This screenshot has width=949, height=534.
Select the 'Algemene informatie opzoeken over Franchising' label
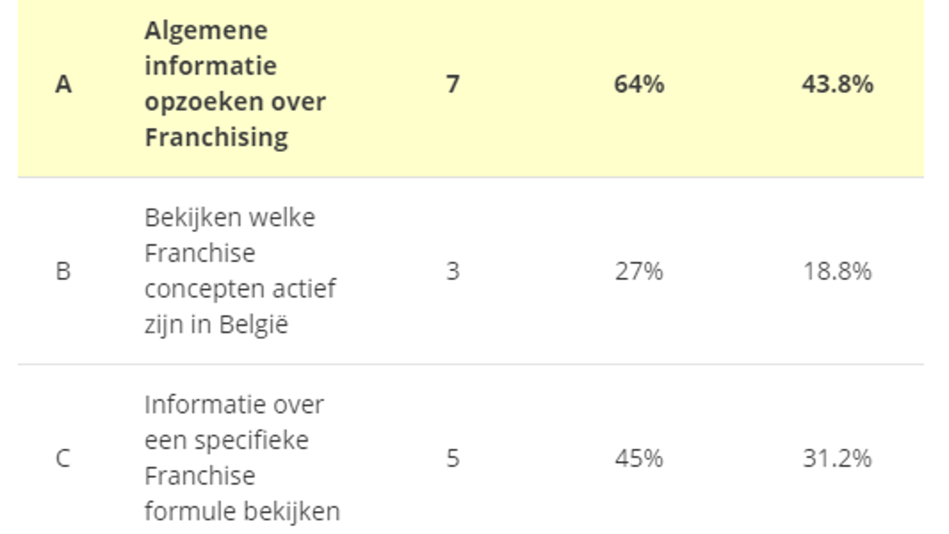235,84
